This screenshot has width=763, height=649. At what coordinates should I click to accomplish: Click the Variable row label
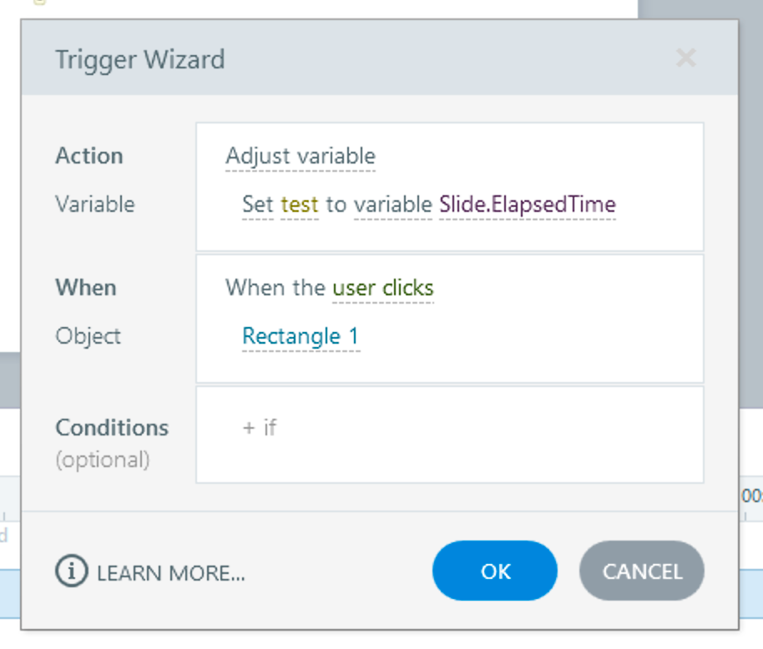click(95, 204)
